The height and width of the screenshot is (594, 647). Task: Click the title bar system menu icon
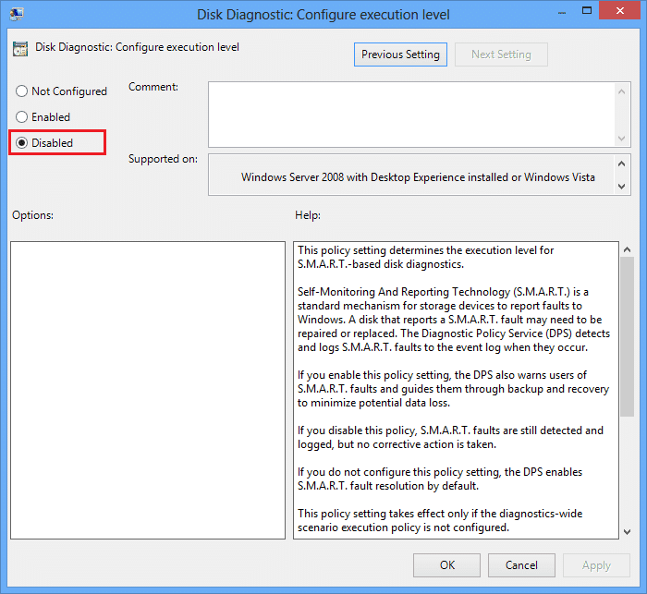pyautogui.click(x=17, y=14)
